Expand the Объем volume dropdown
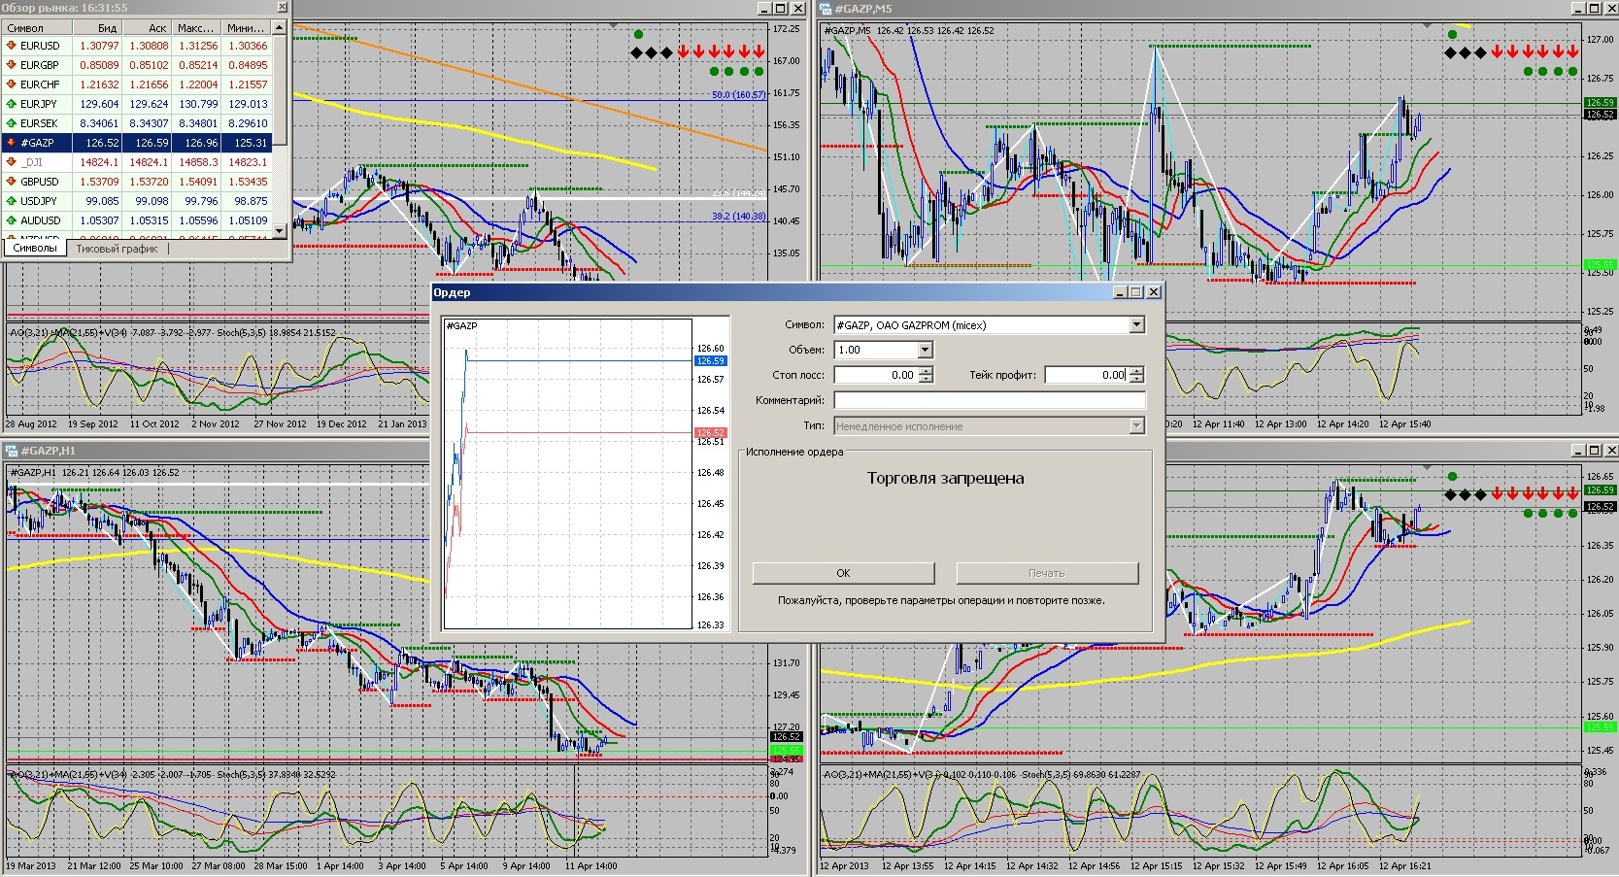This screenshot has height=877, width=1619. tap(924, 350)
